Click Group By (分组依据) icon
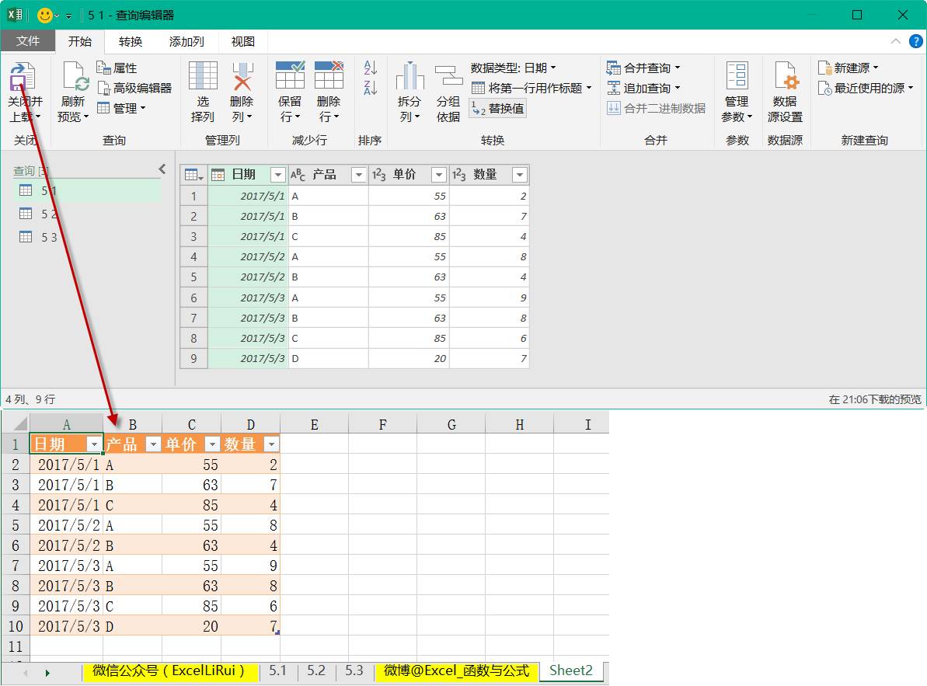Screen dimensions: 927x686 [448, 75]
